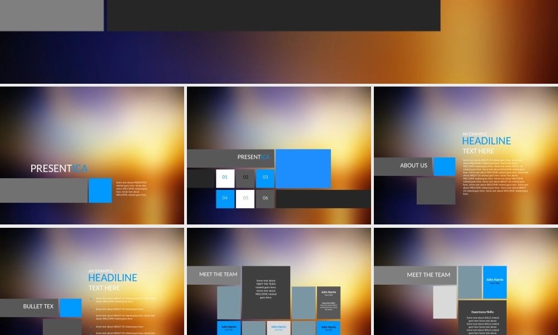Click large blue rectangle beside PRESENTICA agenda bar
The height and width of the screenshot is (335, 558).
click(x=303, y=168)
